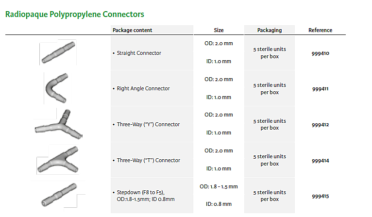The width and height of the screenshot is (372, 217).
Task: Click the Right Angle Connector label
Action: (x=143, y=89)
